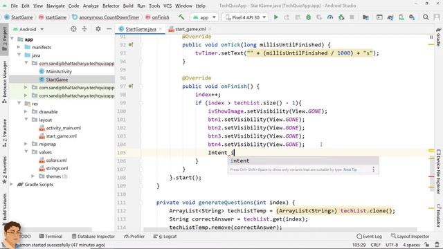Open AVD Manager phone icon
The width and height of the screenshot is (443, 249).
(x=401, y=17)
